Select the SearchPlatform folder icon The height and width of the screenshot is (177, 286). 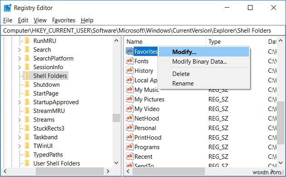[x=27, y=58]
